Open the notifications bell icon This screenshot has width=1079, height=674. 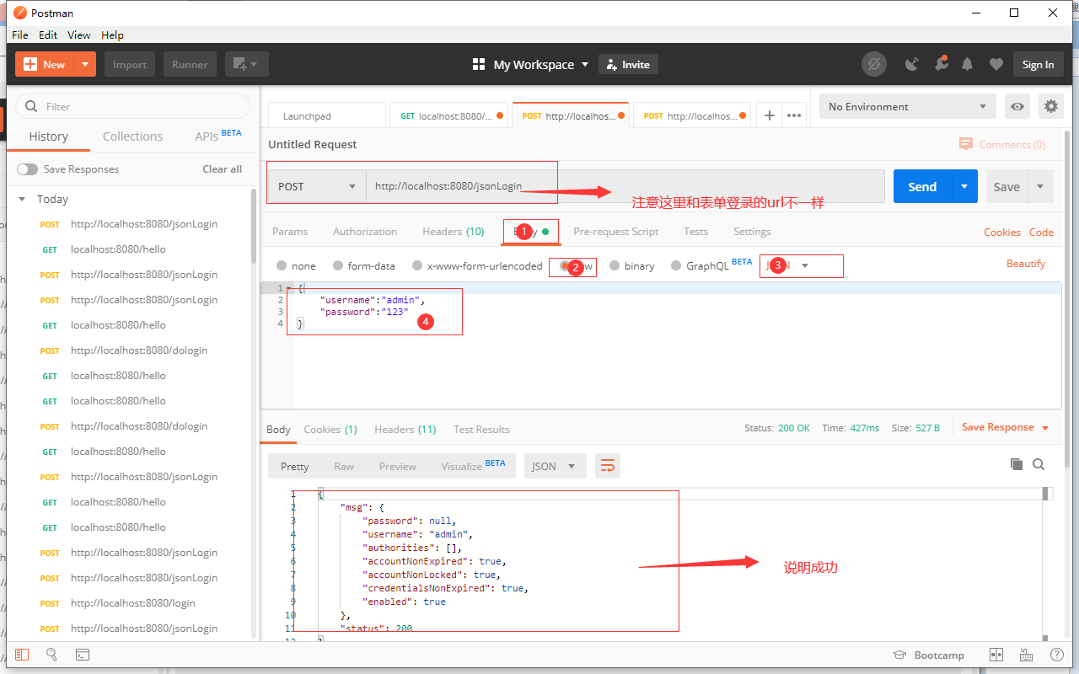(967, 64)
